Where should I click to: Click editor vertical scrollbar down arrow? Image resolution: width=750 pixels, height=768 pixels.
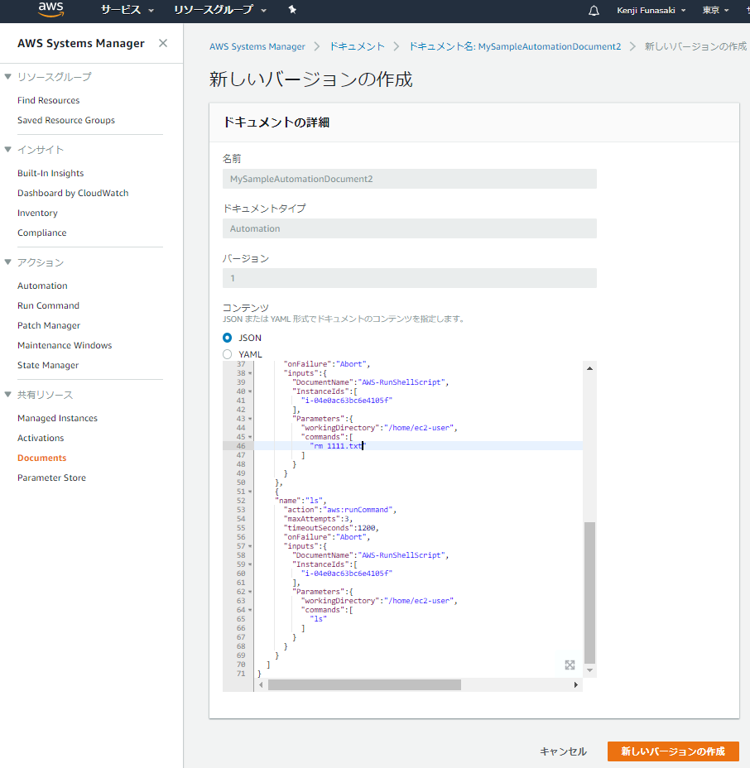pyautogui.click(x=589, y=670)
